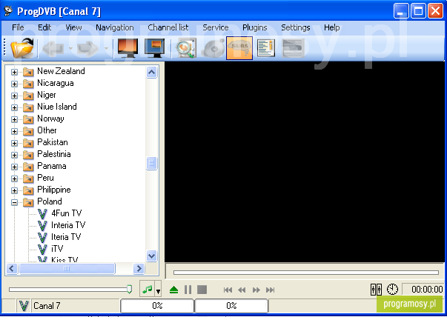Viewport: 447px width, 317px height.
Task: Click the skip to next button
Action: point(270,290)
